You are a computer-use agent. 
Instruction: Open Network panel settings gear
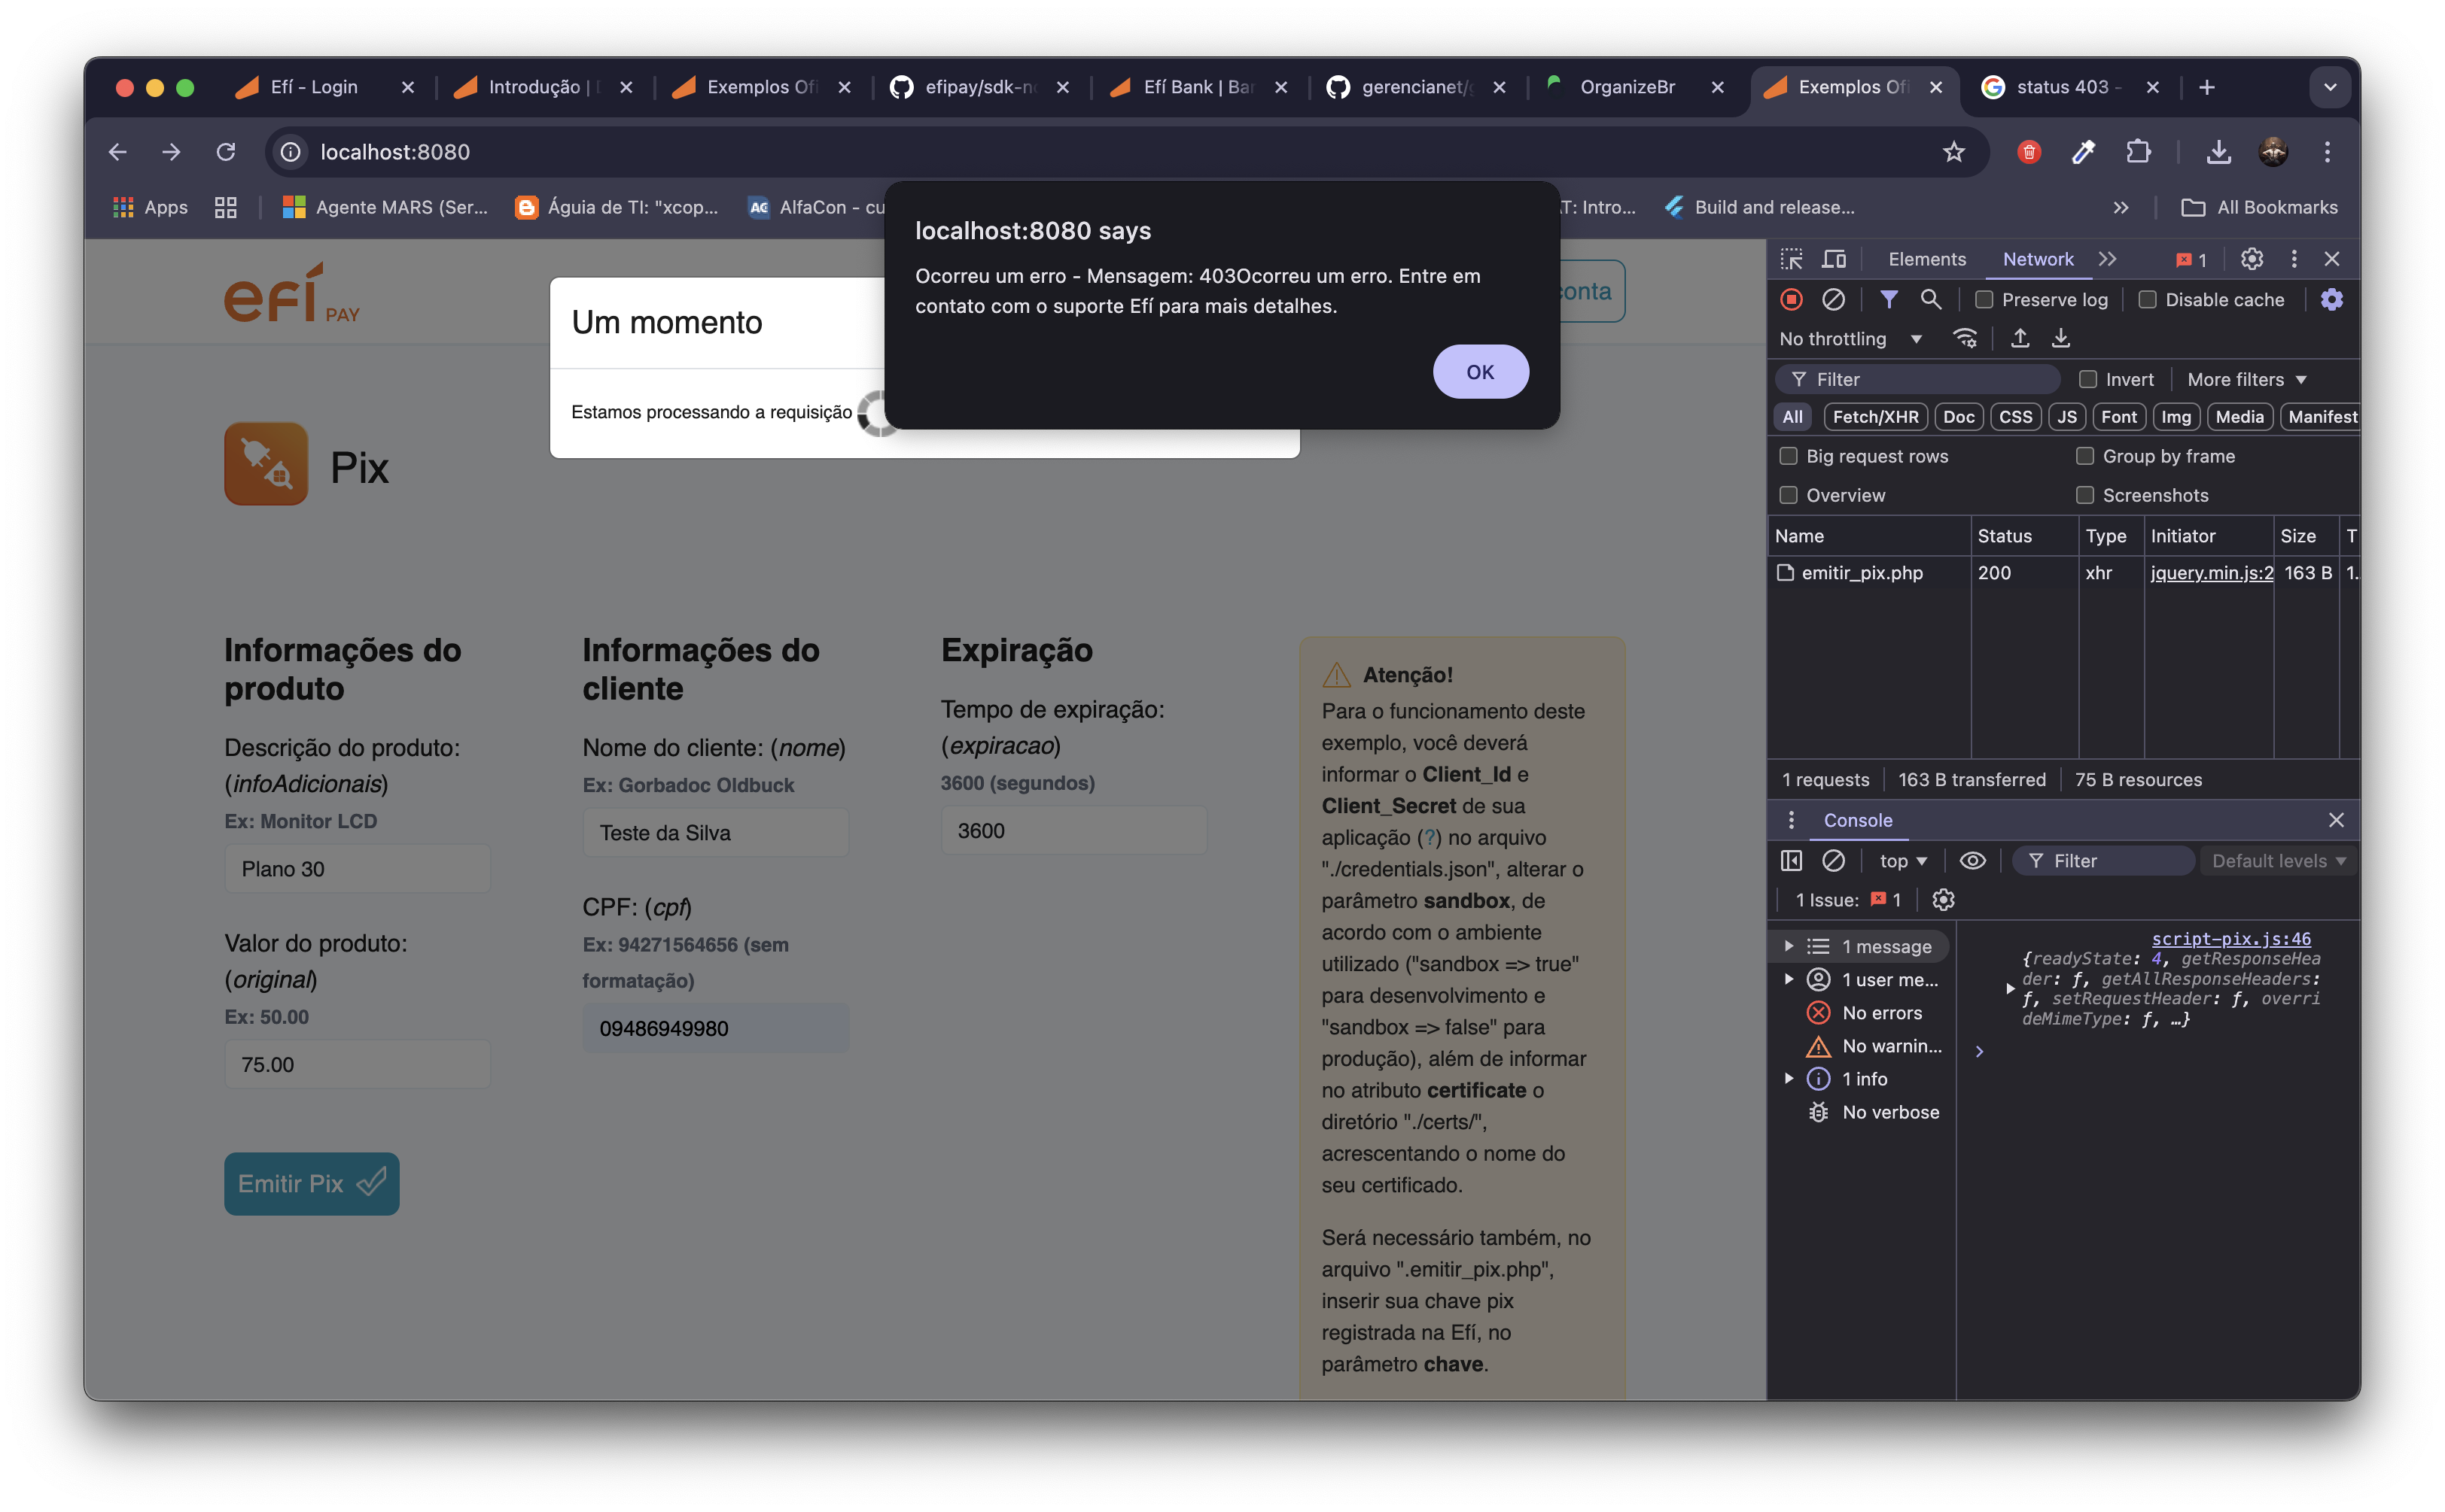point(2332,299)
